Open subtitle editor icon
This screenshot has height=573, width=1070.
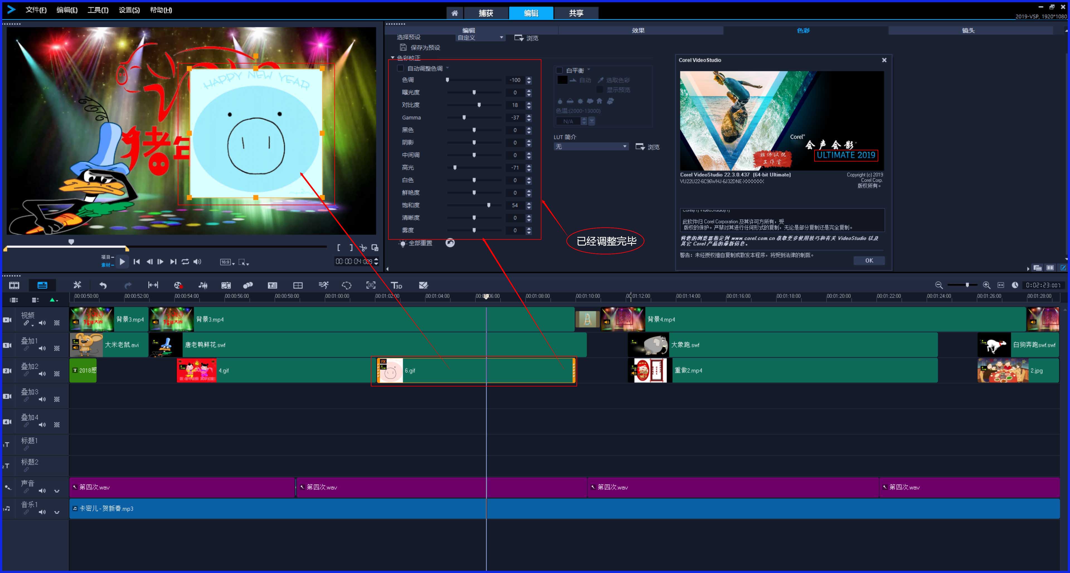(273, 285)
